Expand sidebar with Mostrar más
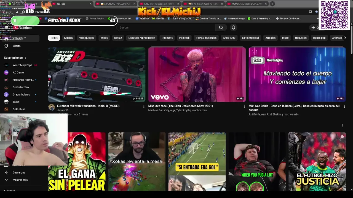The width and height of the screenshot is (353, 198). point(20,180)
